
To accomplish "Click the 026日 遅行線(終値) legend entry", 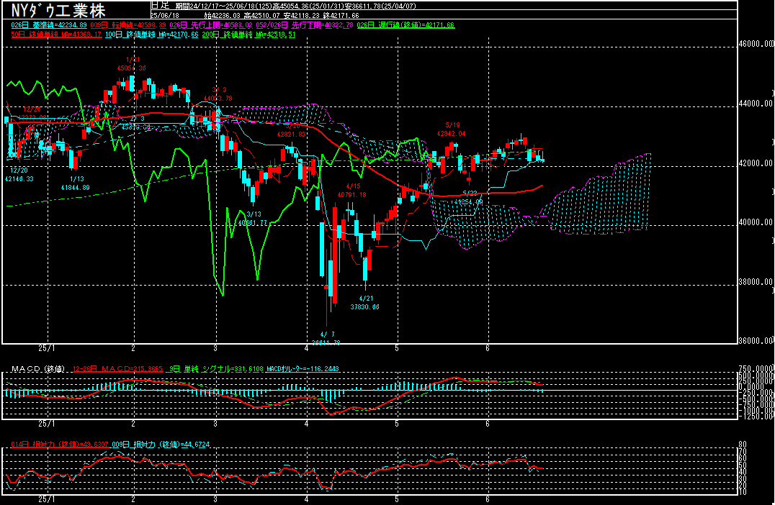I will point(406,25).
